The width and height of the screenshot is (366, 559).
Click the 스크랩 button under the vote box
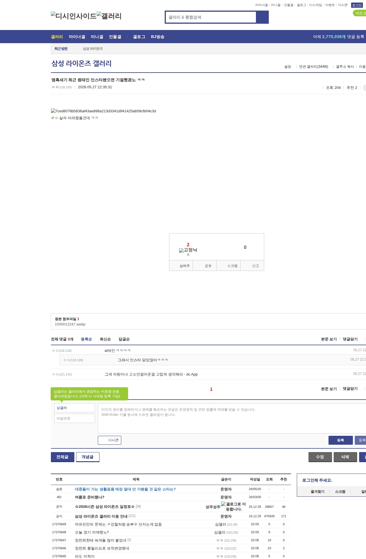[x=228, y=265]
